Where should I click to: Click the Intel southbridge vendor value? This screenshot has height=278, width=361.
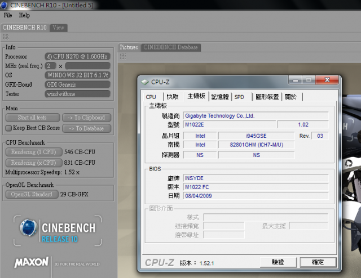tap(200, 145)
